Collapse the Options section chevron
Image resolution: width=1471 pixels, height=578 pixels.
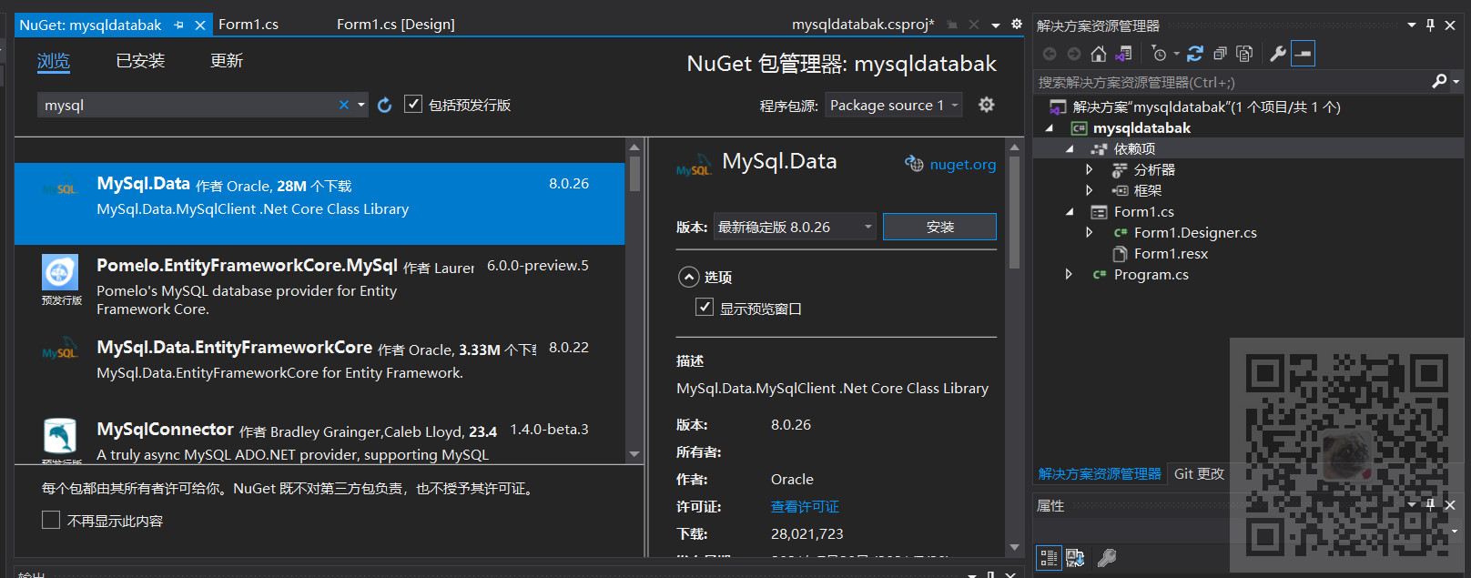pyautogui.click(x=689, y=277)
